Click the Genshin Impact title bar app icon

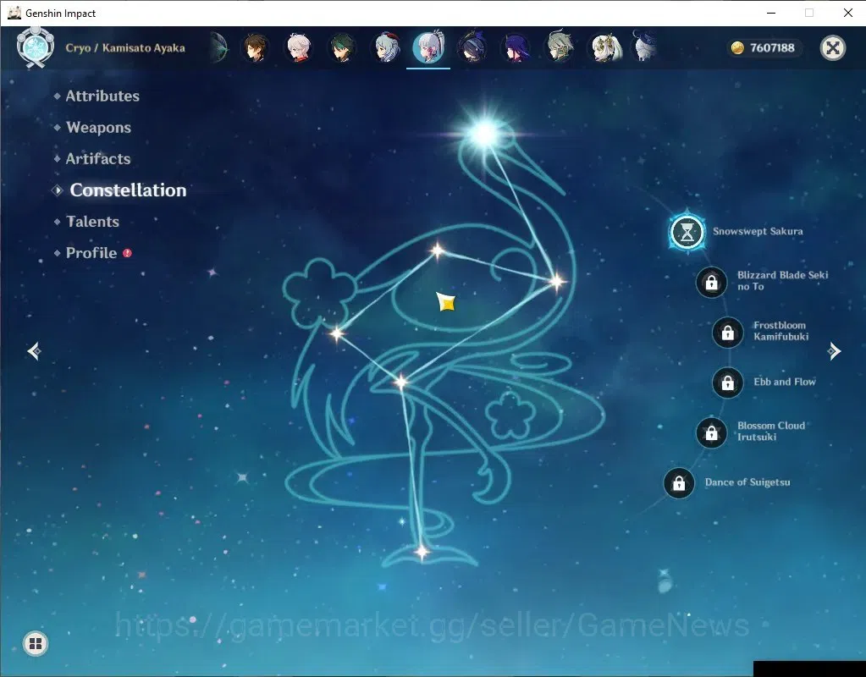click(x=14, y=13)
